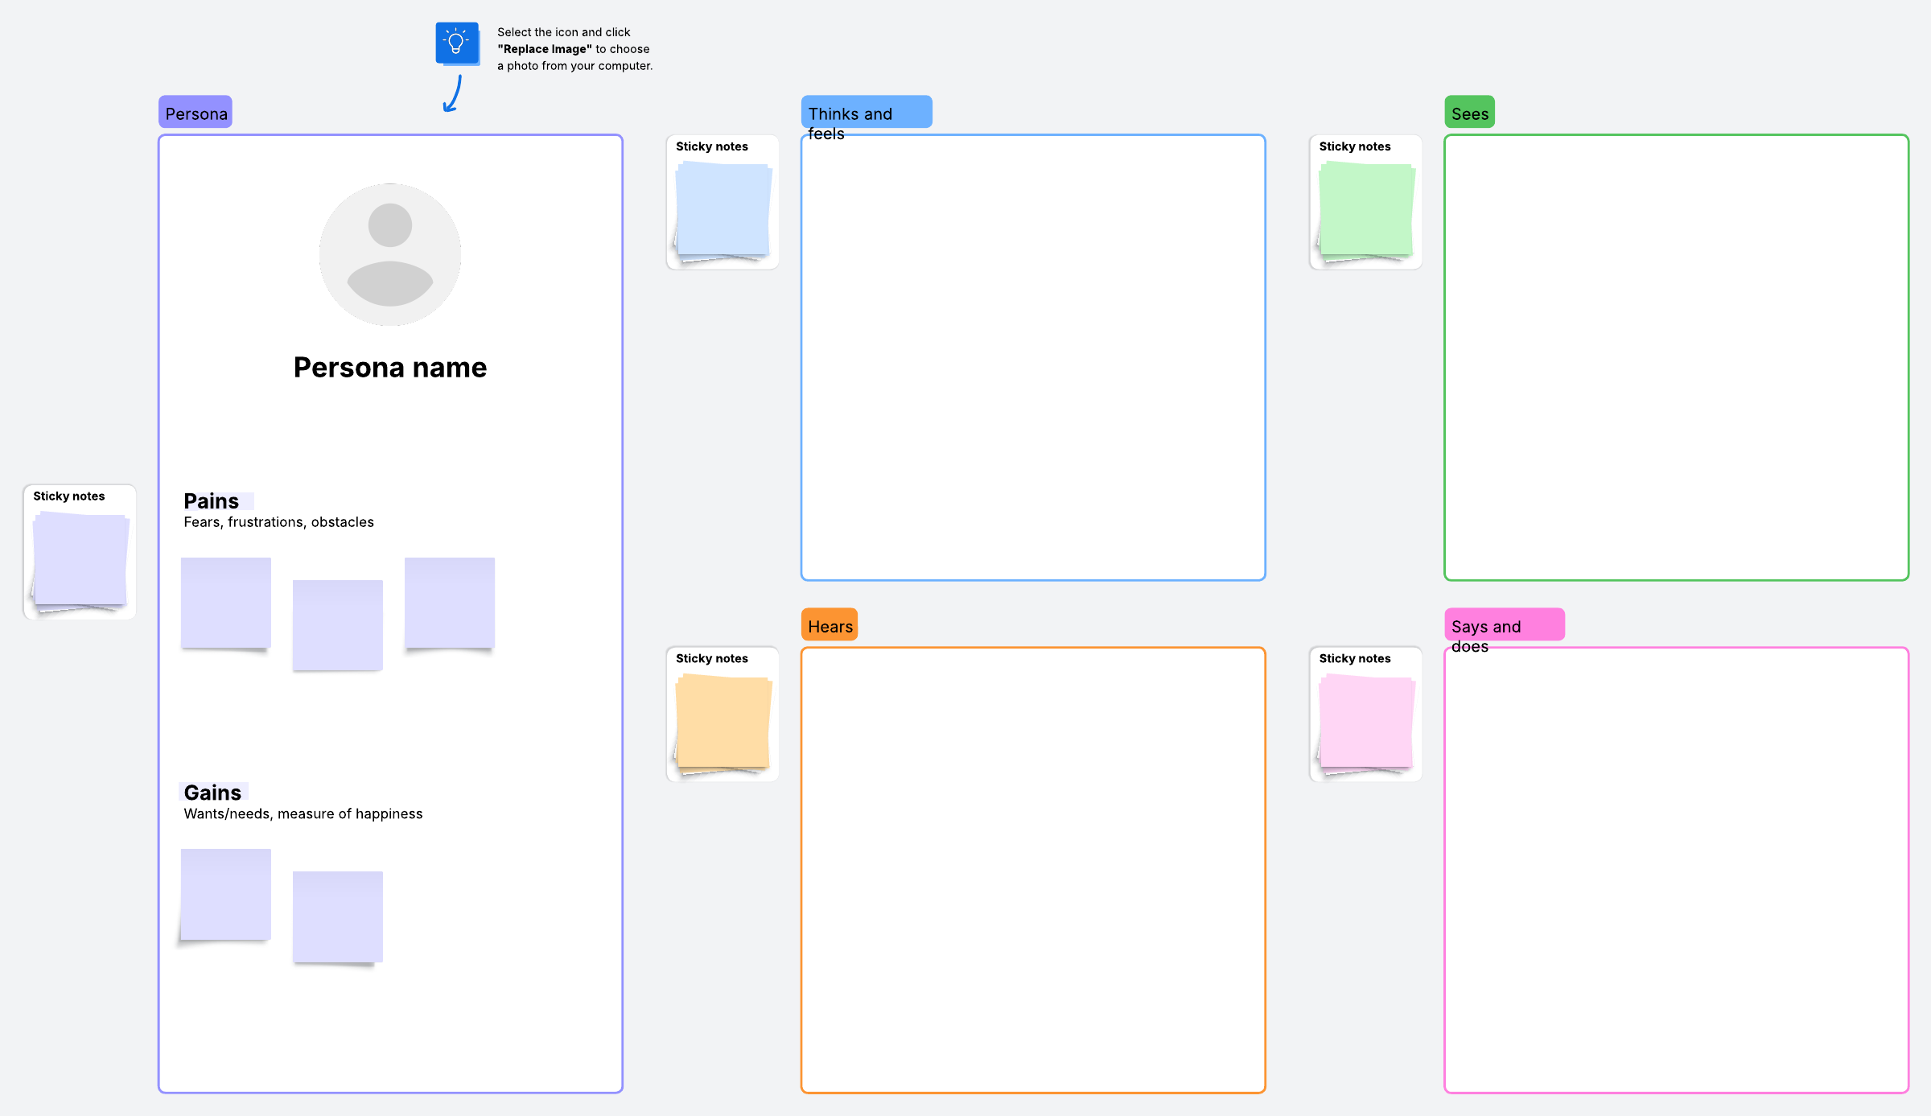Click the Pains heading

coord(212,500)
